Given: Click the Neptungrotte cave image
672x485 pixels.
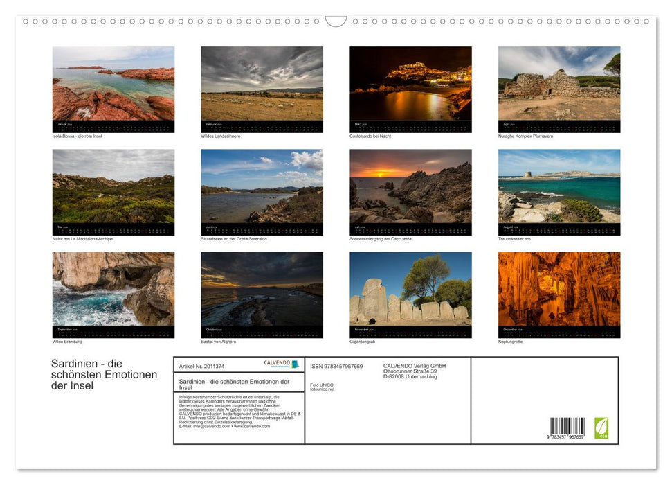Looking at the screenshot, I should point(559,291).
